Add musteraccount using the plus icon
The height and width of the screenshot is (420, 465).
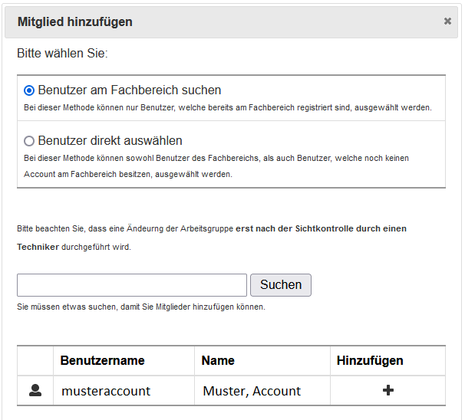387,390
